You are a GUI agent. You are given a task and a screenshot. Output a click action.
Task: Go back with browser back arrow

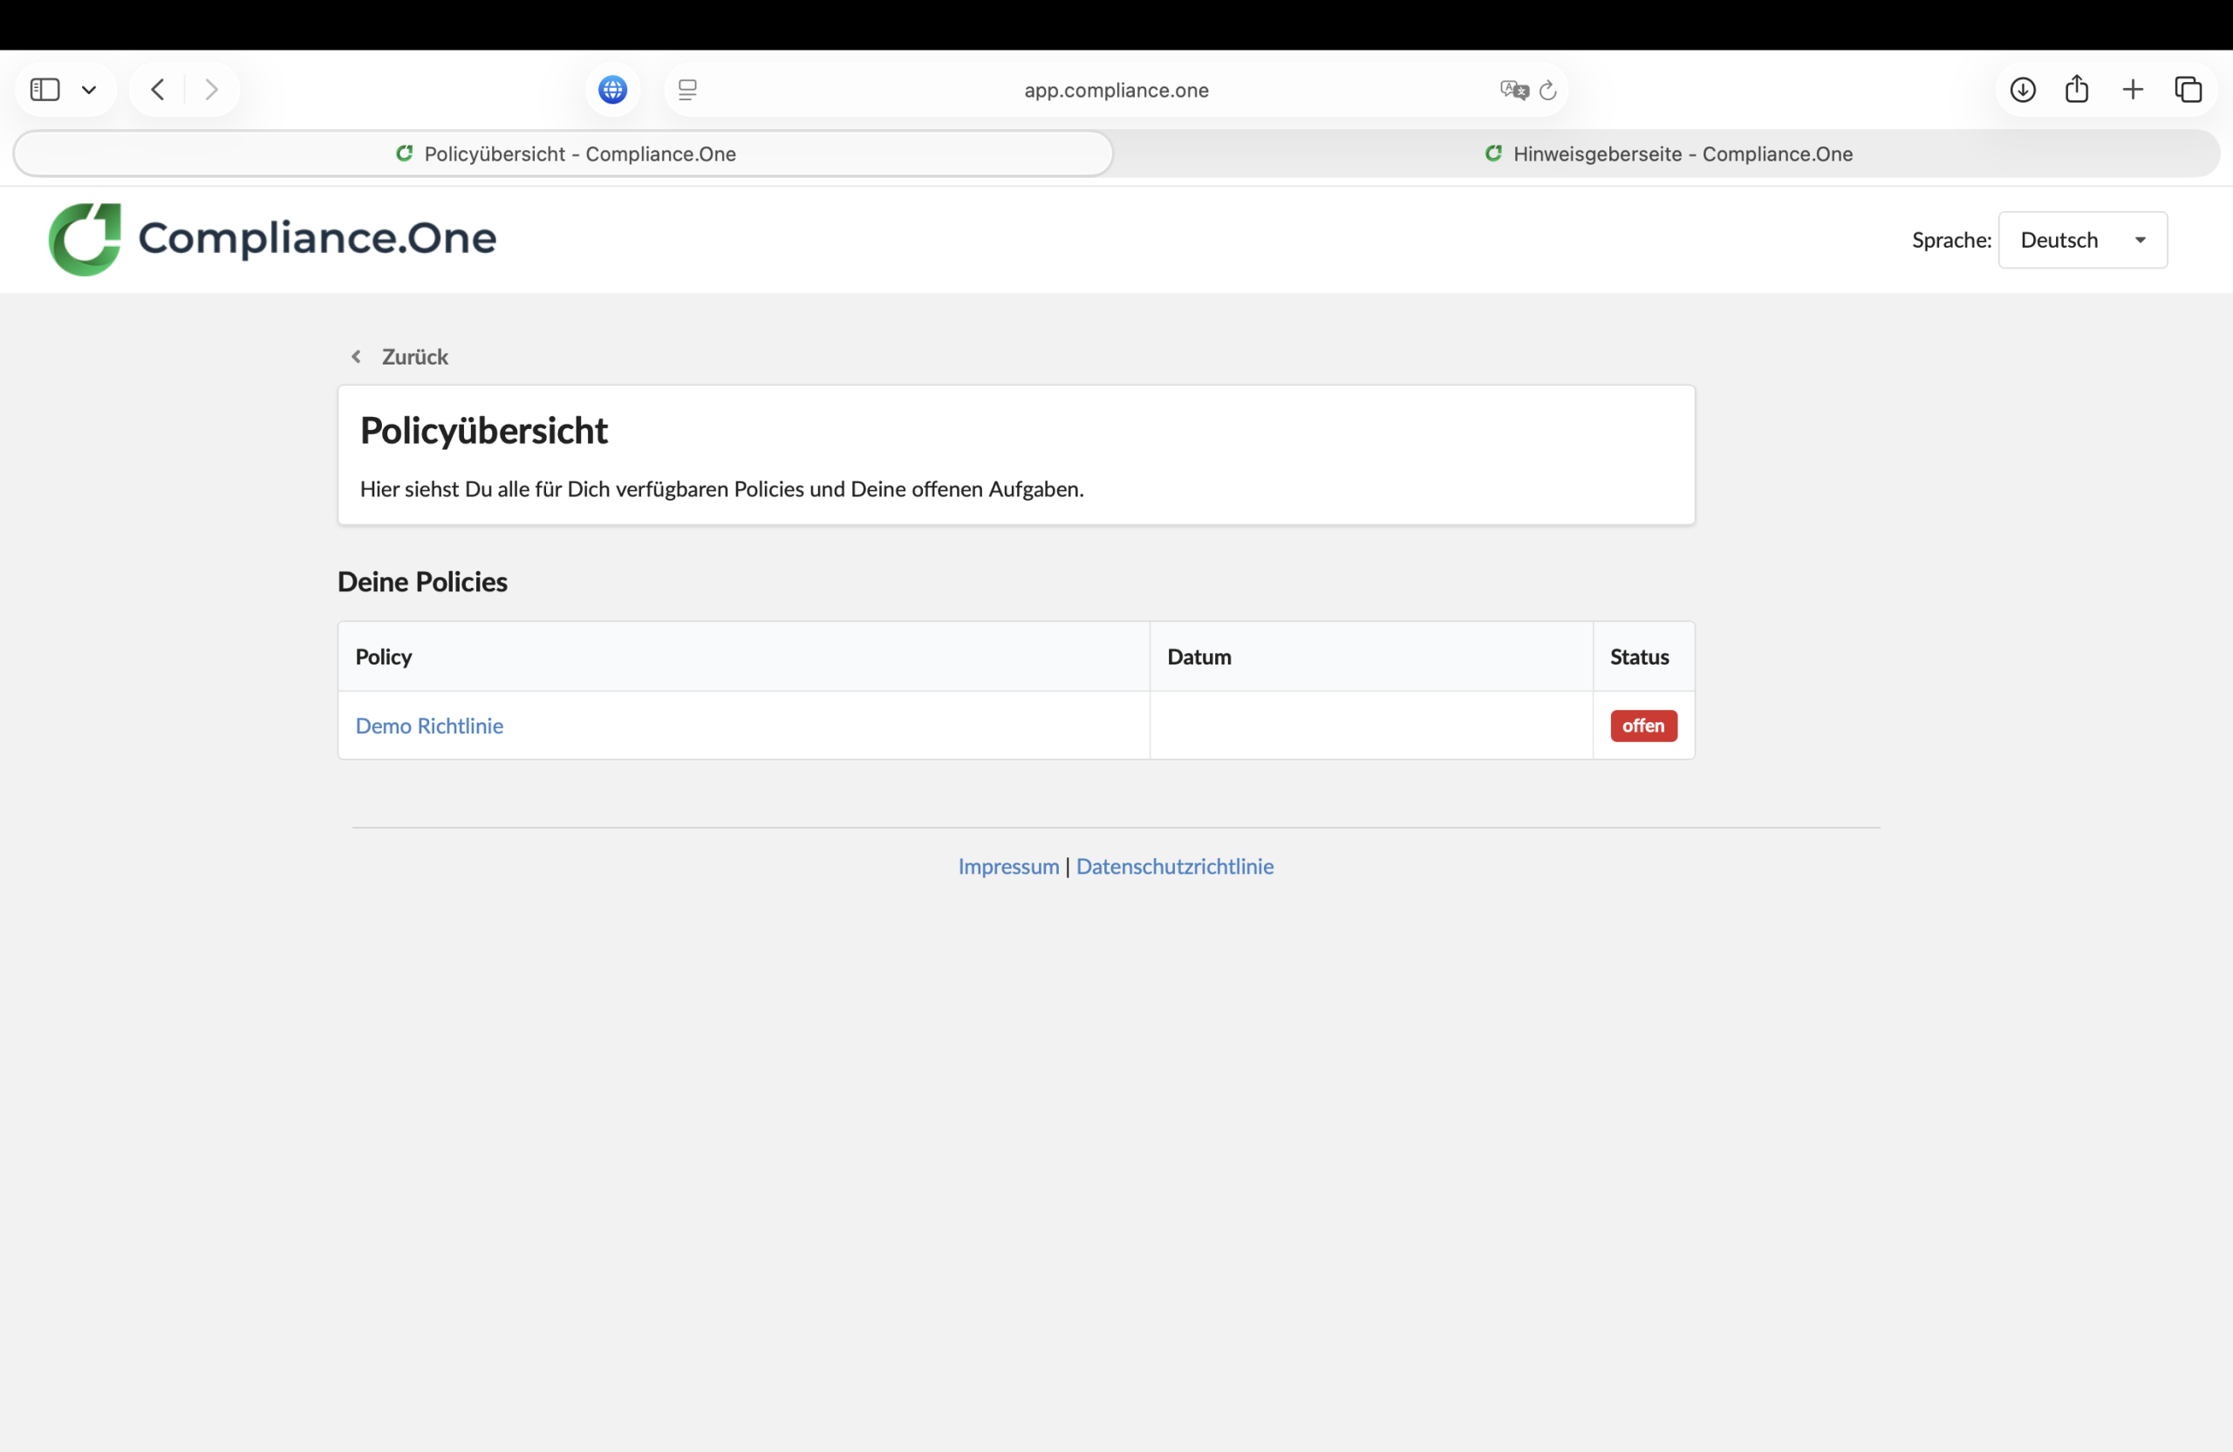tap(158, 90)
